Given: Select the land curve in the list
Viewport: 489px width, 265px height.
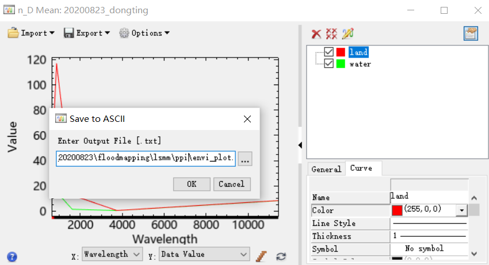Looking at the screenshot, I should (358, 52).
